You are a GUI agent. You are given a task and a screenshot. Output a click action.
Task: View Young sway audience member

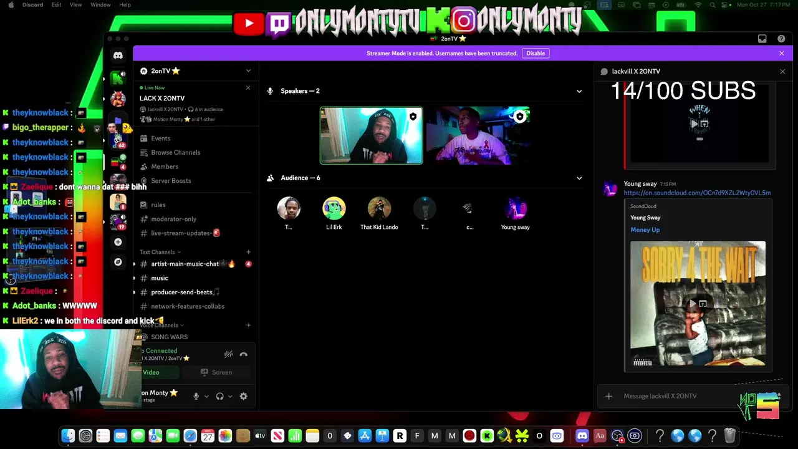coord(516,213)
